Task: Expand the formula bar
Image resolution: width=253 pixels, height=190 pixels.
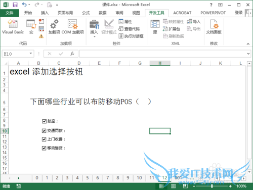Action: 248,54
